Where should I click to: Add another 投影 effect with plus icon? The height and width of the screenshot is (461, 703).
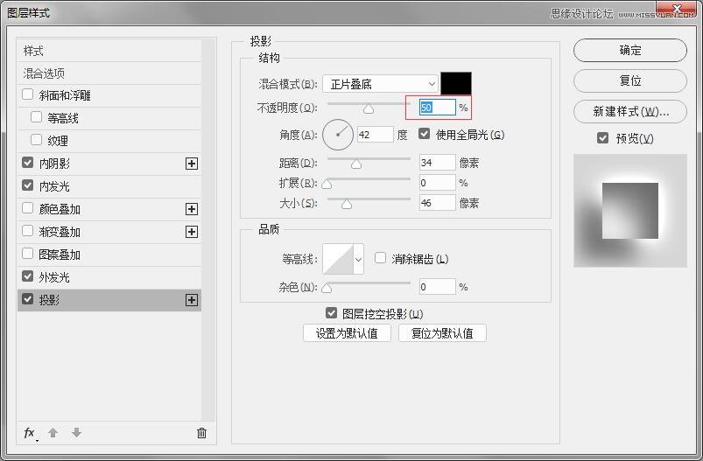click(192, 300)
